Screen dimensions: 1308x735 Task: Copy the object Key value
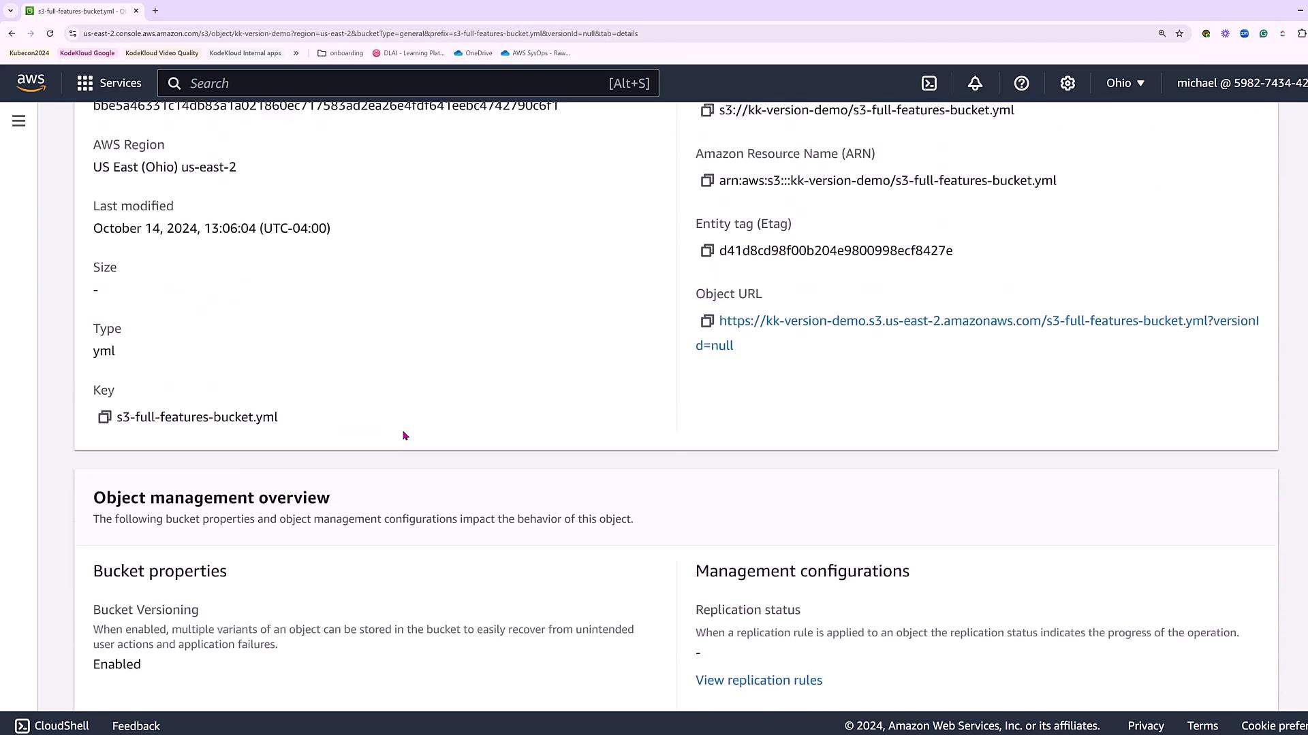point(104,417)
